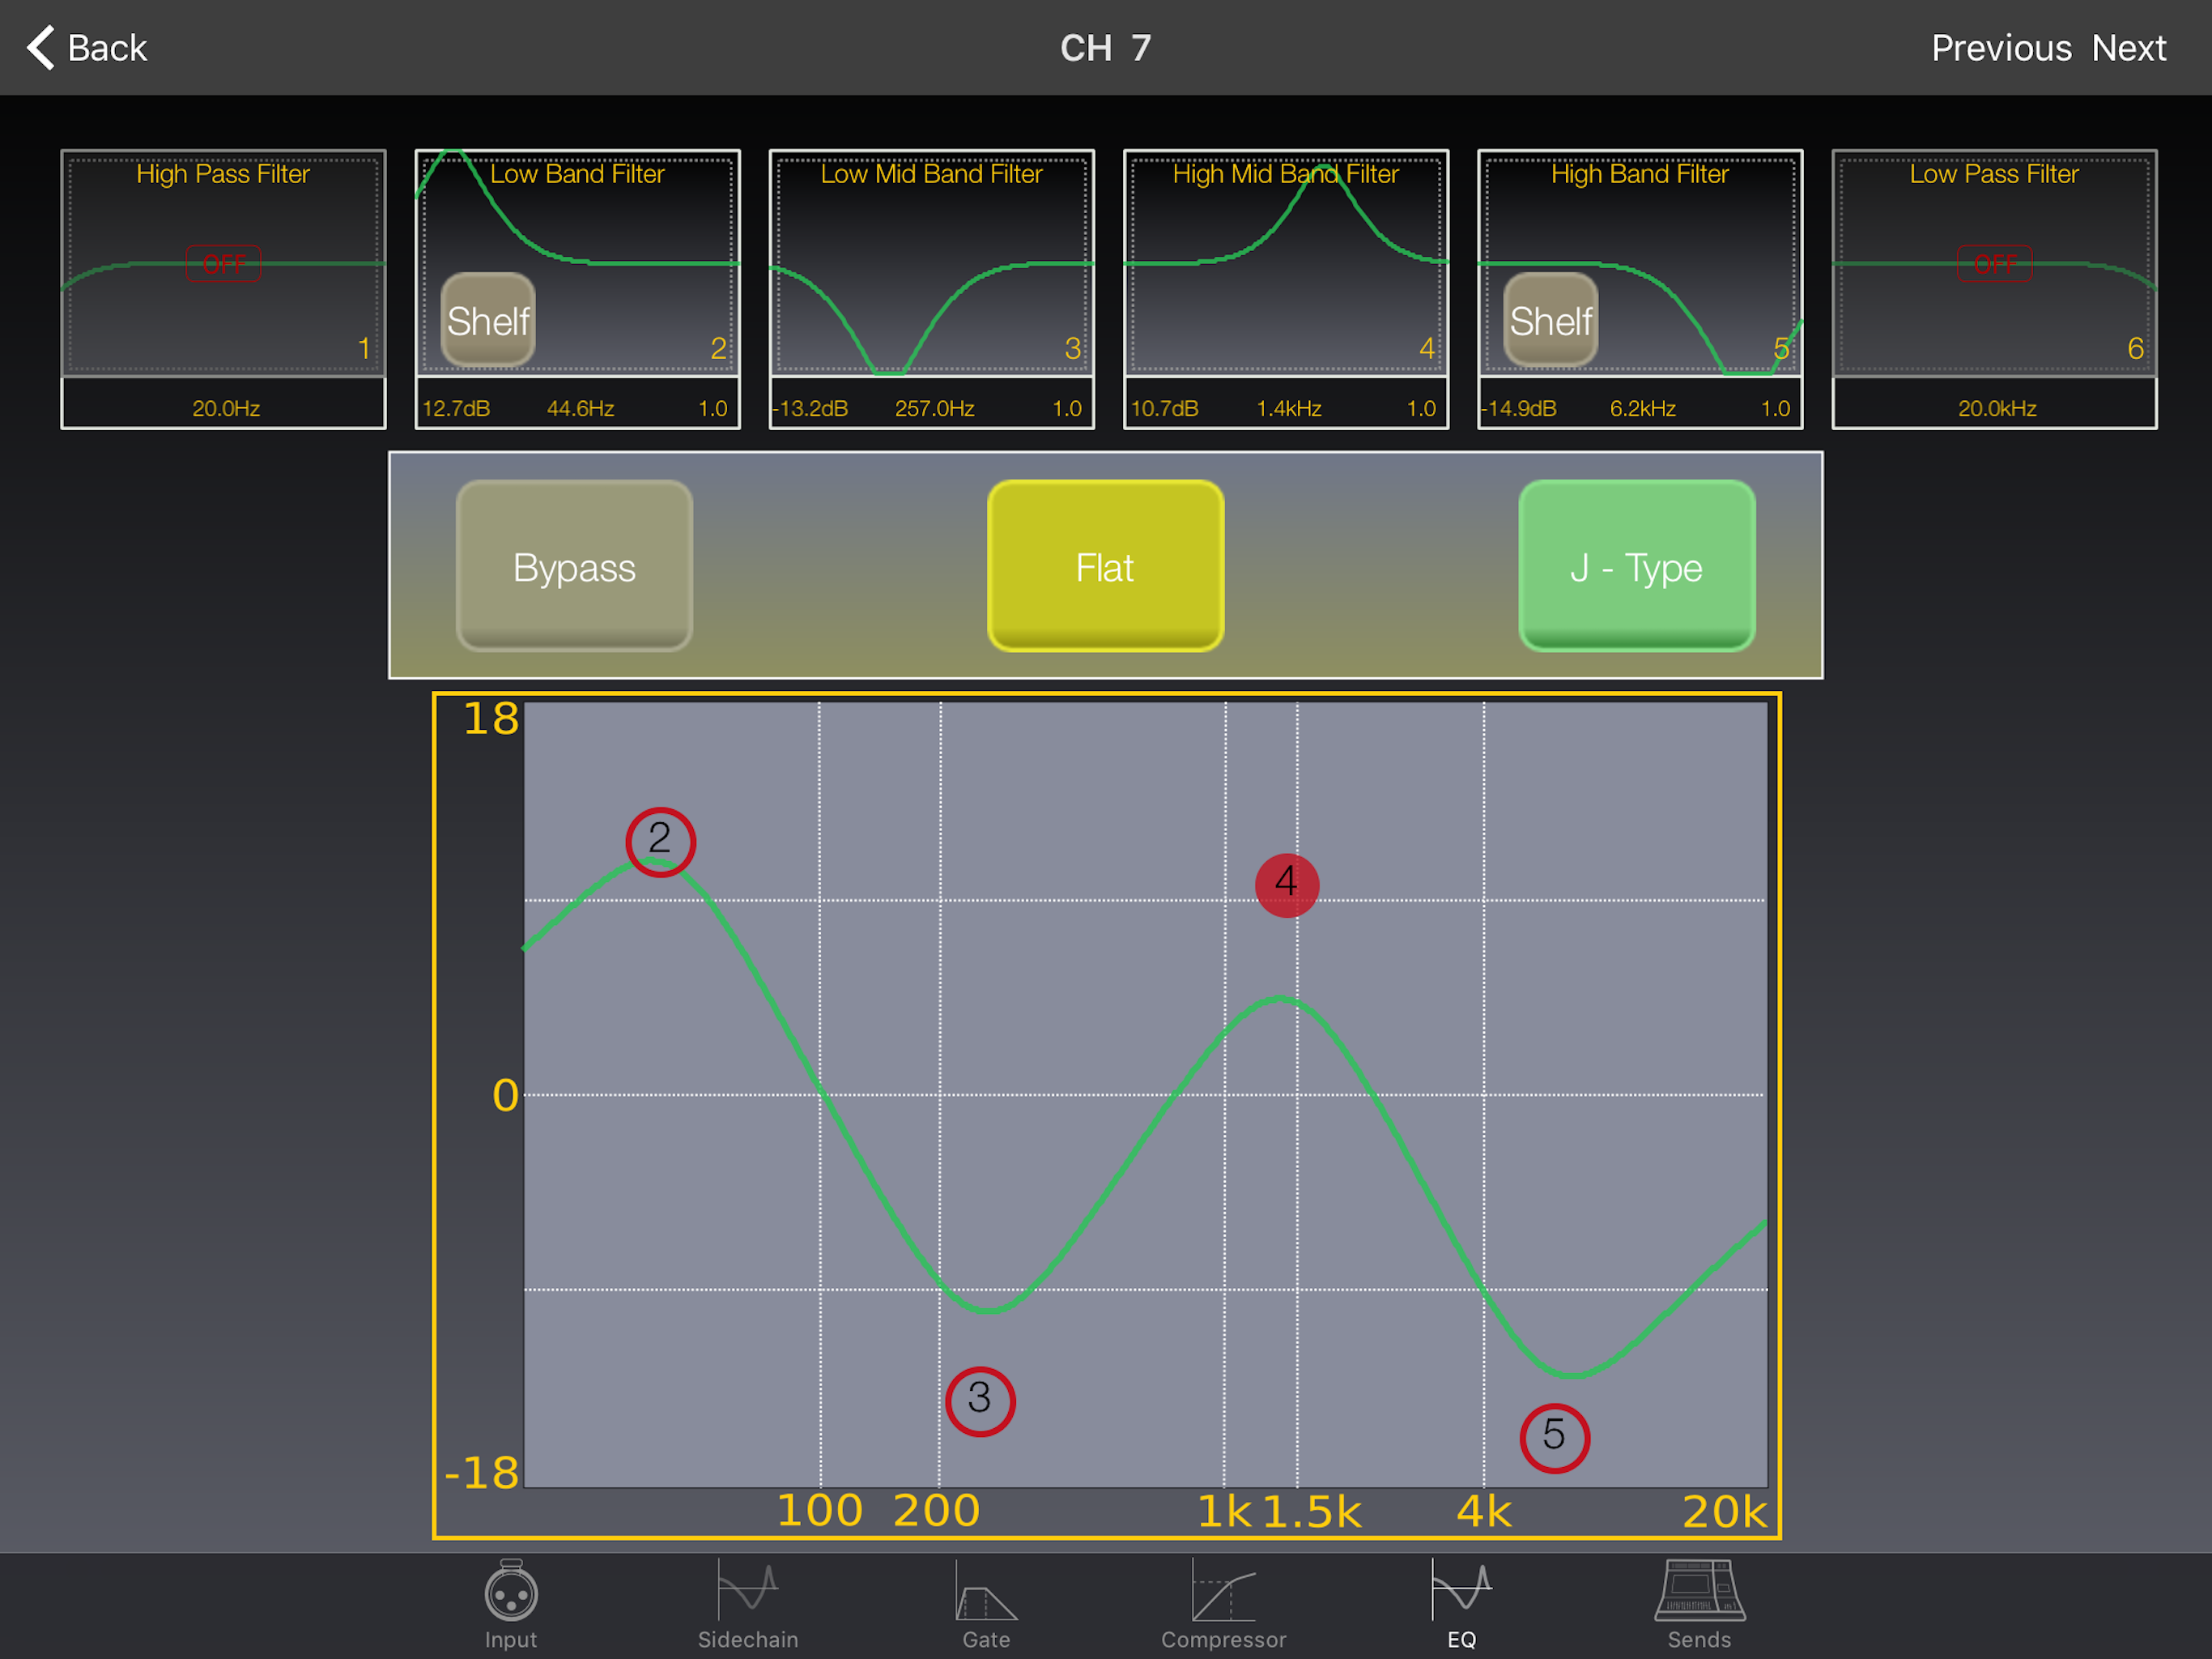Viewport: 2212px width, 1659px height.
Task: Open the Compressor section icon
Action: pos(1223,1593)
